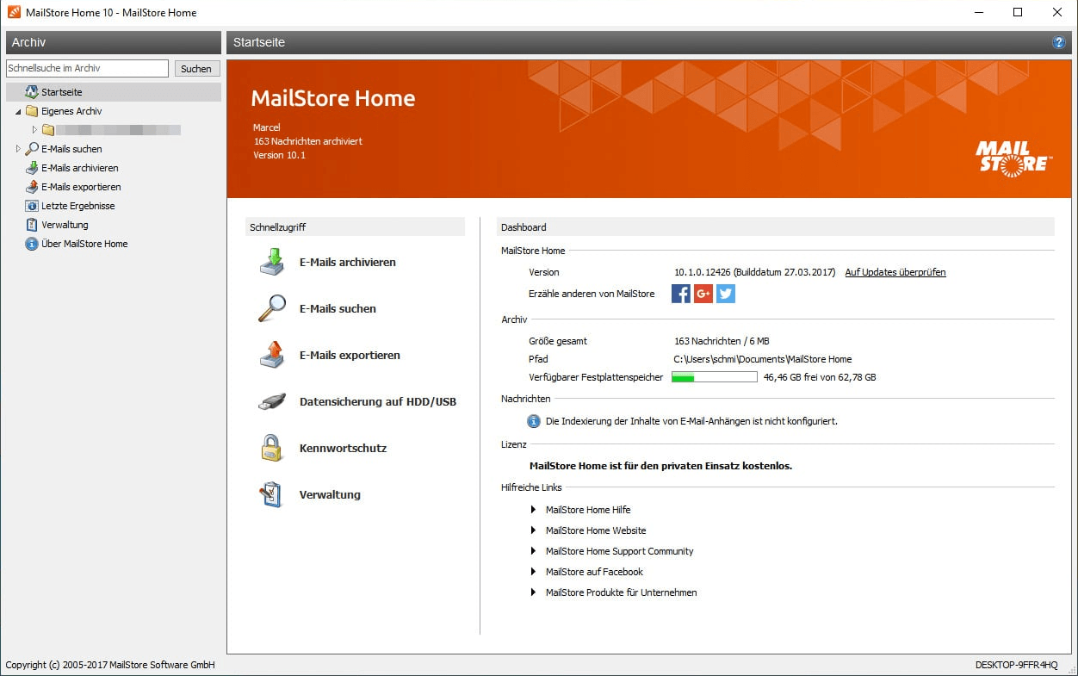Open MailStore Produkte für Unternehmen link
Screen dimensions: 1078x676
click(x=621, y=592)
